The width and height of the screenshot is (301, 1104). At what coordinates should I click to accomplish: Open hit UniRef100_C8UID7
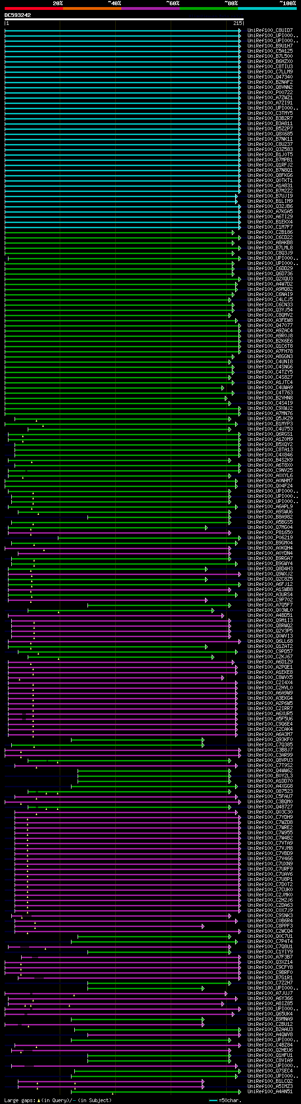(270, 31)
